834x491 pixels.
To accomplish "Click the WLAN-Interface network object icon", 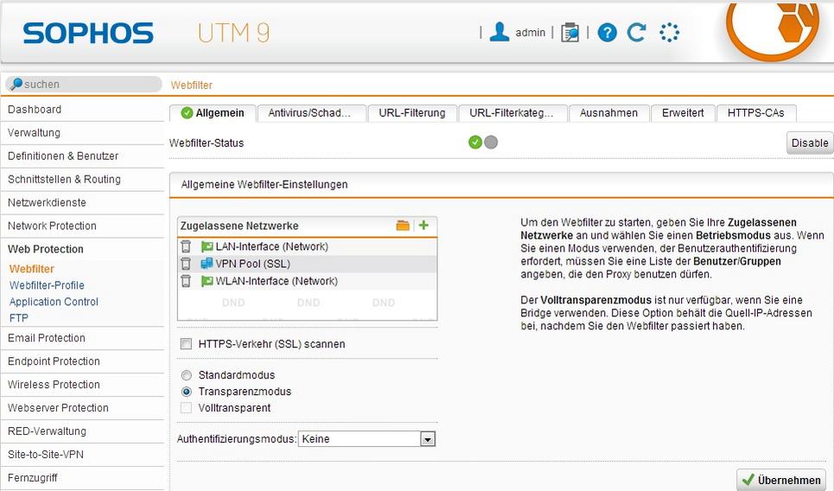I will point(207,281).
